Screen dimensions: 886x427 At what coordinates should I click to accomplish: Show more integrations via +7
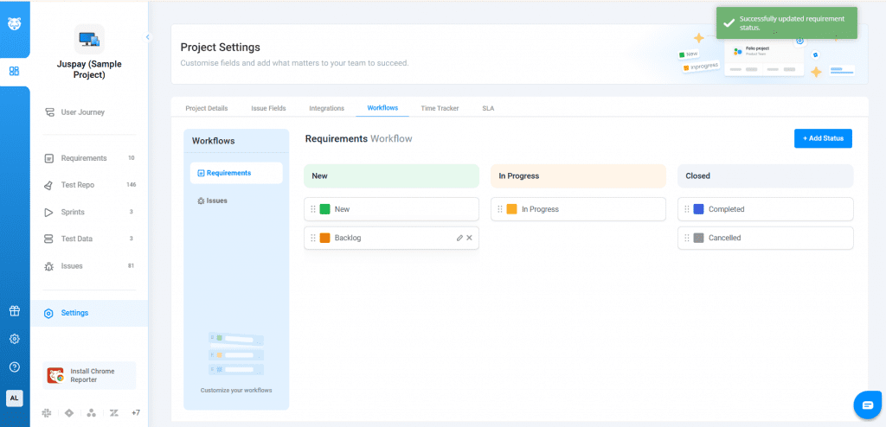[x=135, y=413]
